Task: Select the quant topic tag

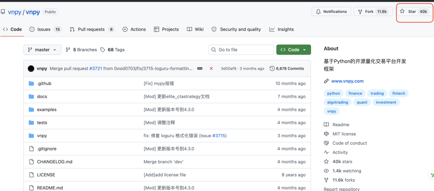Action: pyautogui.click(x=362, y=103)
